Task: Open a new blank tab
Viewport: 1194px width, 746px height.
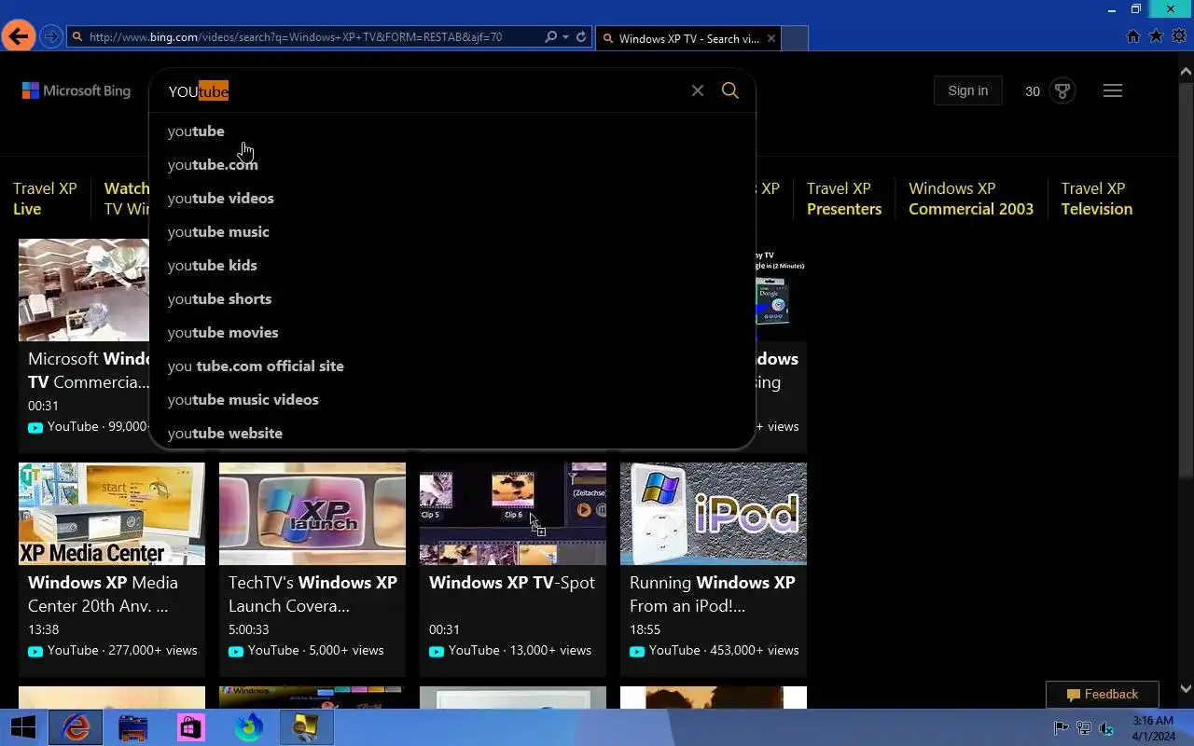Action: point(795,38)
